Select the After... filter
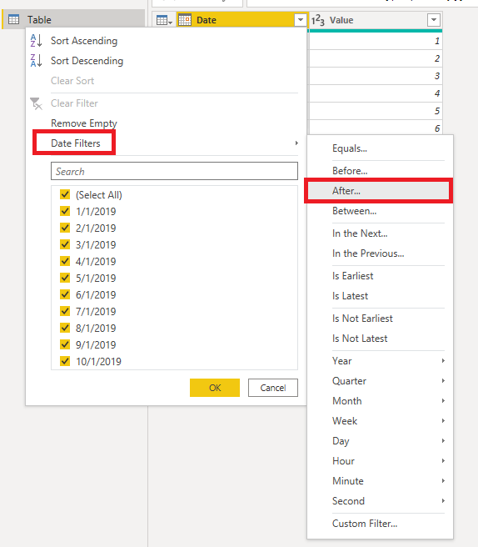Viewport: 478px width, 547px height. pos(346,191)
